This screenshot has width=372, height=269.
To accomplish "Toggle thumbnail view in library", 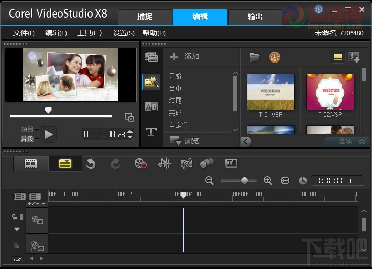I will (337, 57).
